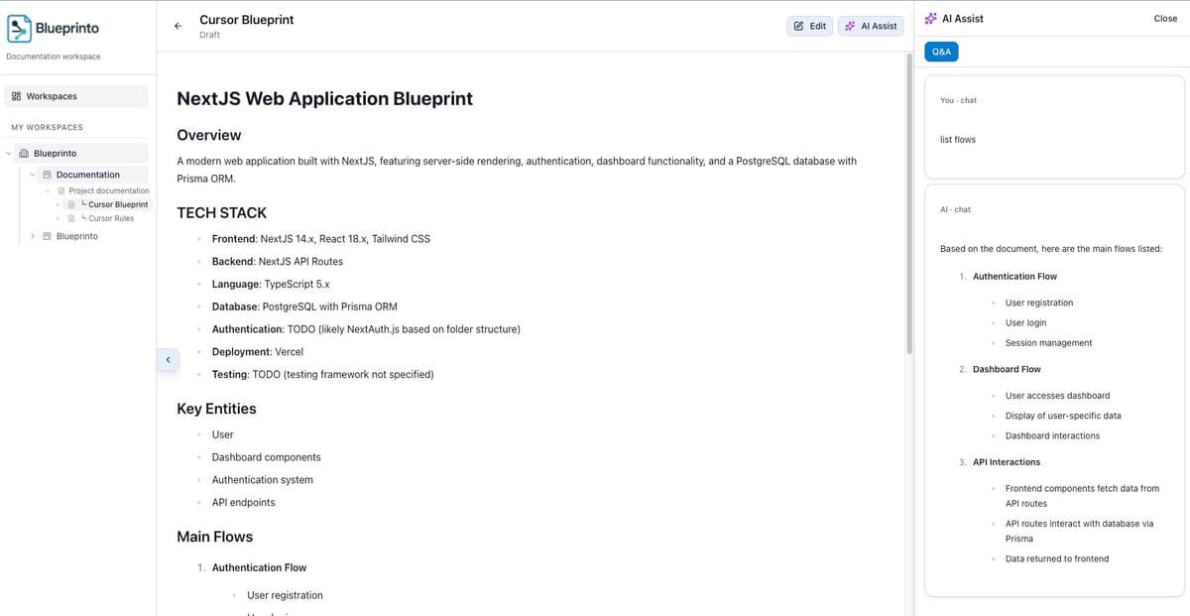Click the AI Assist sparkle icon in the toolbar
This screenshot has height=616, width=1190.
coord(850,26)
